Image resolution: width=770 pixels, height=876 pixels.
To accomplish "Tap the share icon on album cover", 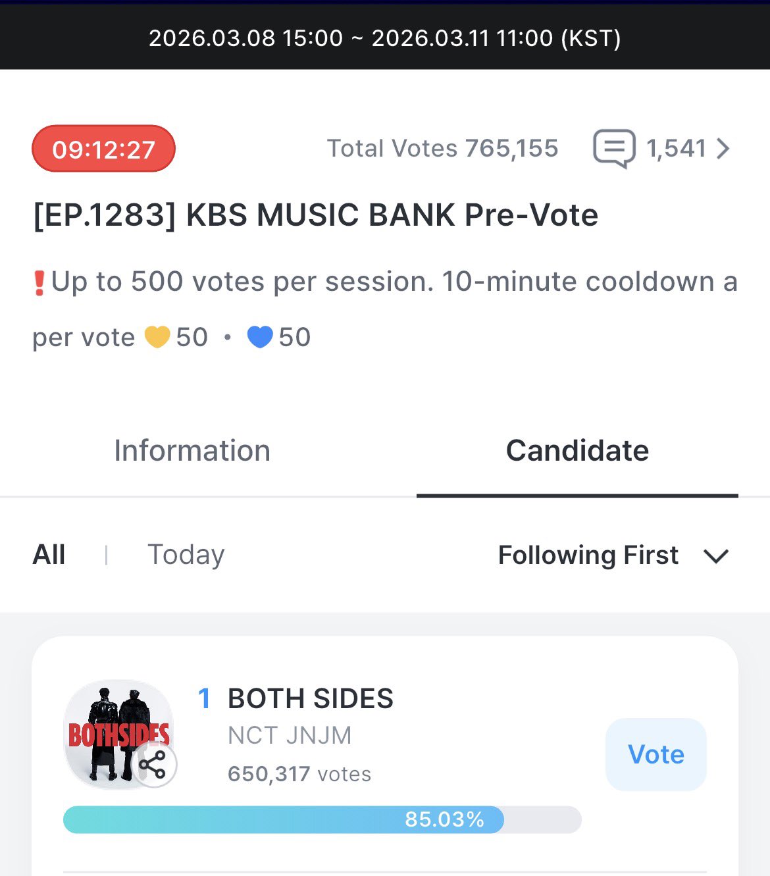I will point(153,765).
